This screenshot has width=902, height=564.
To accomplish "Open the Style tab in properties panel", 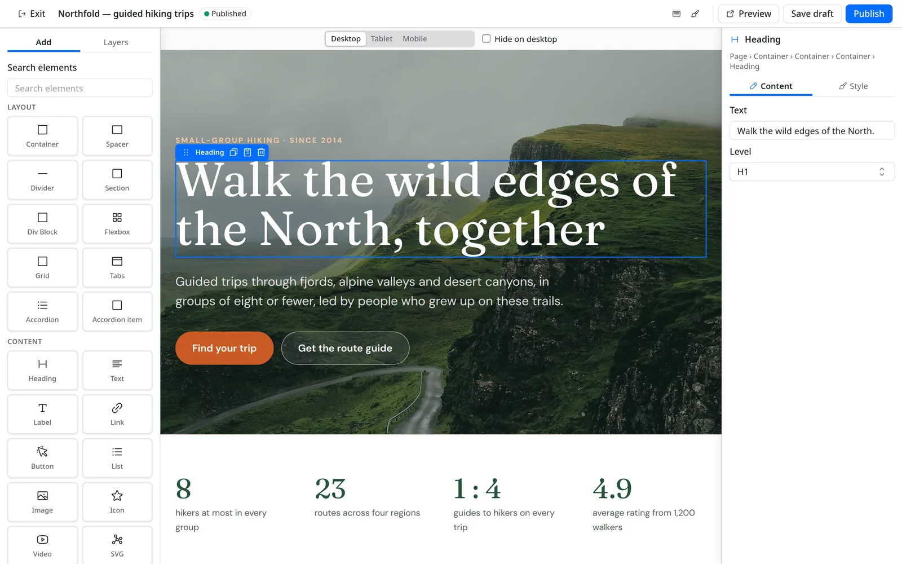I will click(854, 86).
